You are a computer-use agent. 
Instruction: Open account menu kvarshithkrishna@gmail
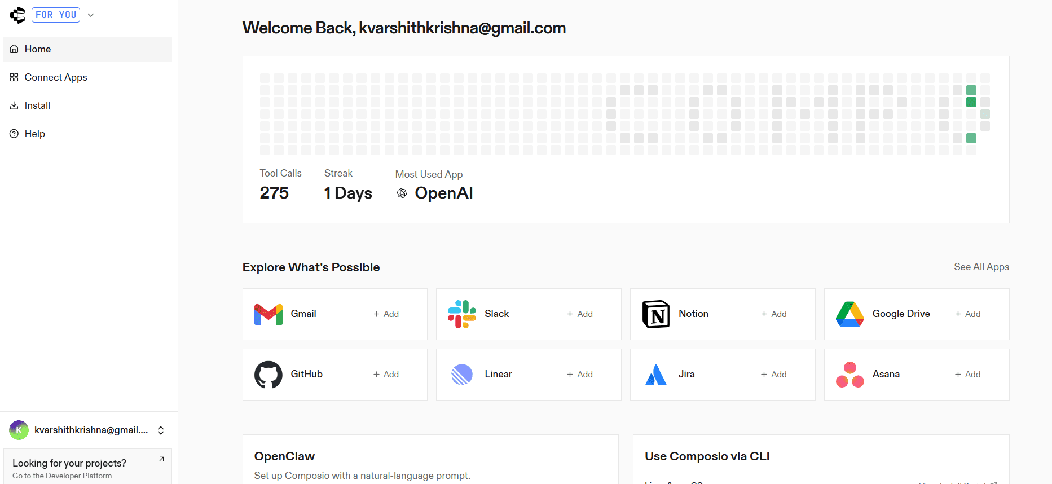(x=87, y=430)
